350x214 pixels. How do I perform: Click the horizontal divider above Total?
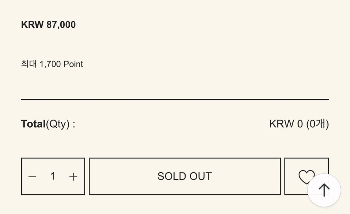point(175,99)
